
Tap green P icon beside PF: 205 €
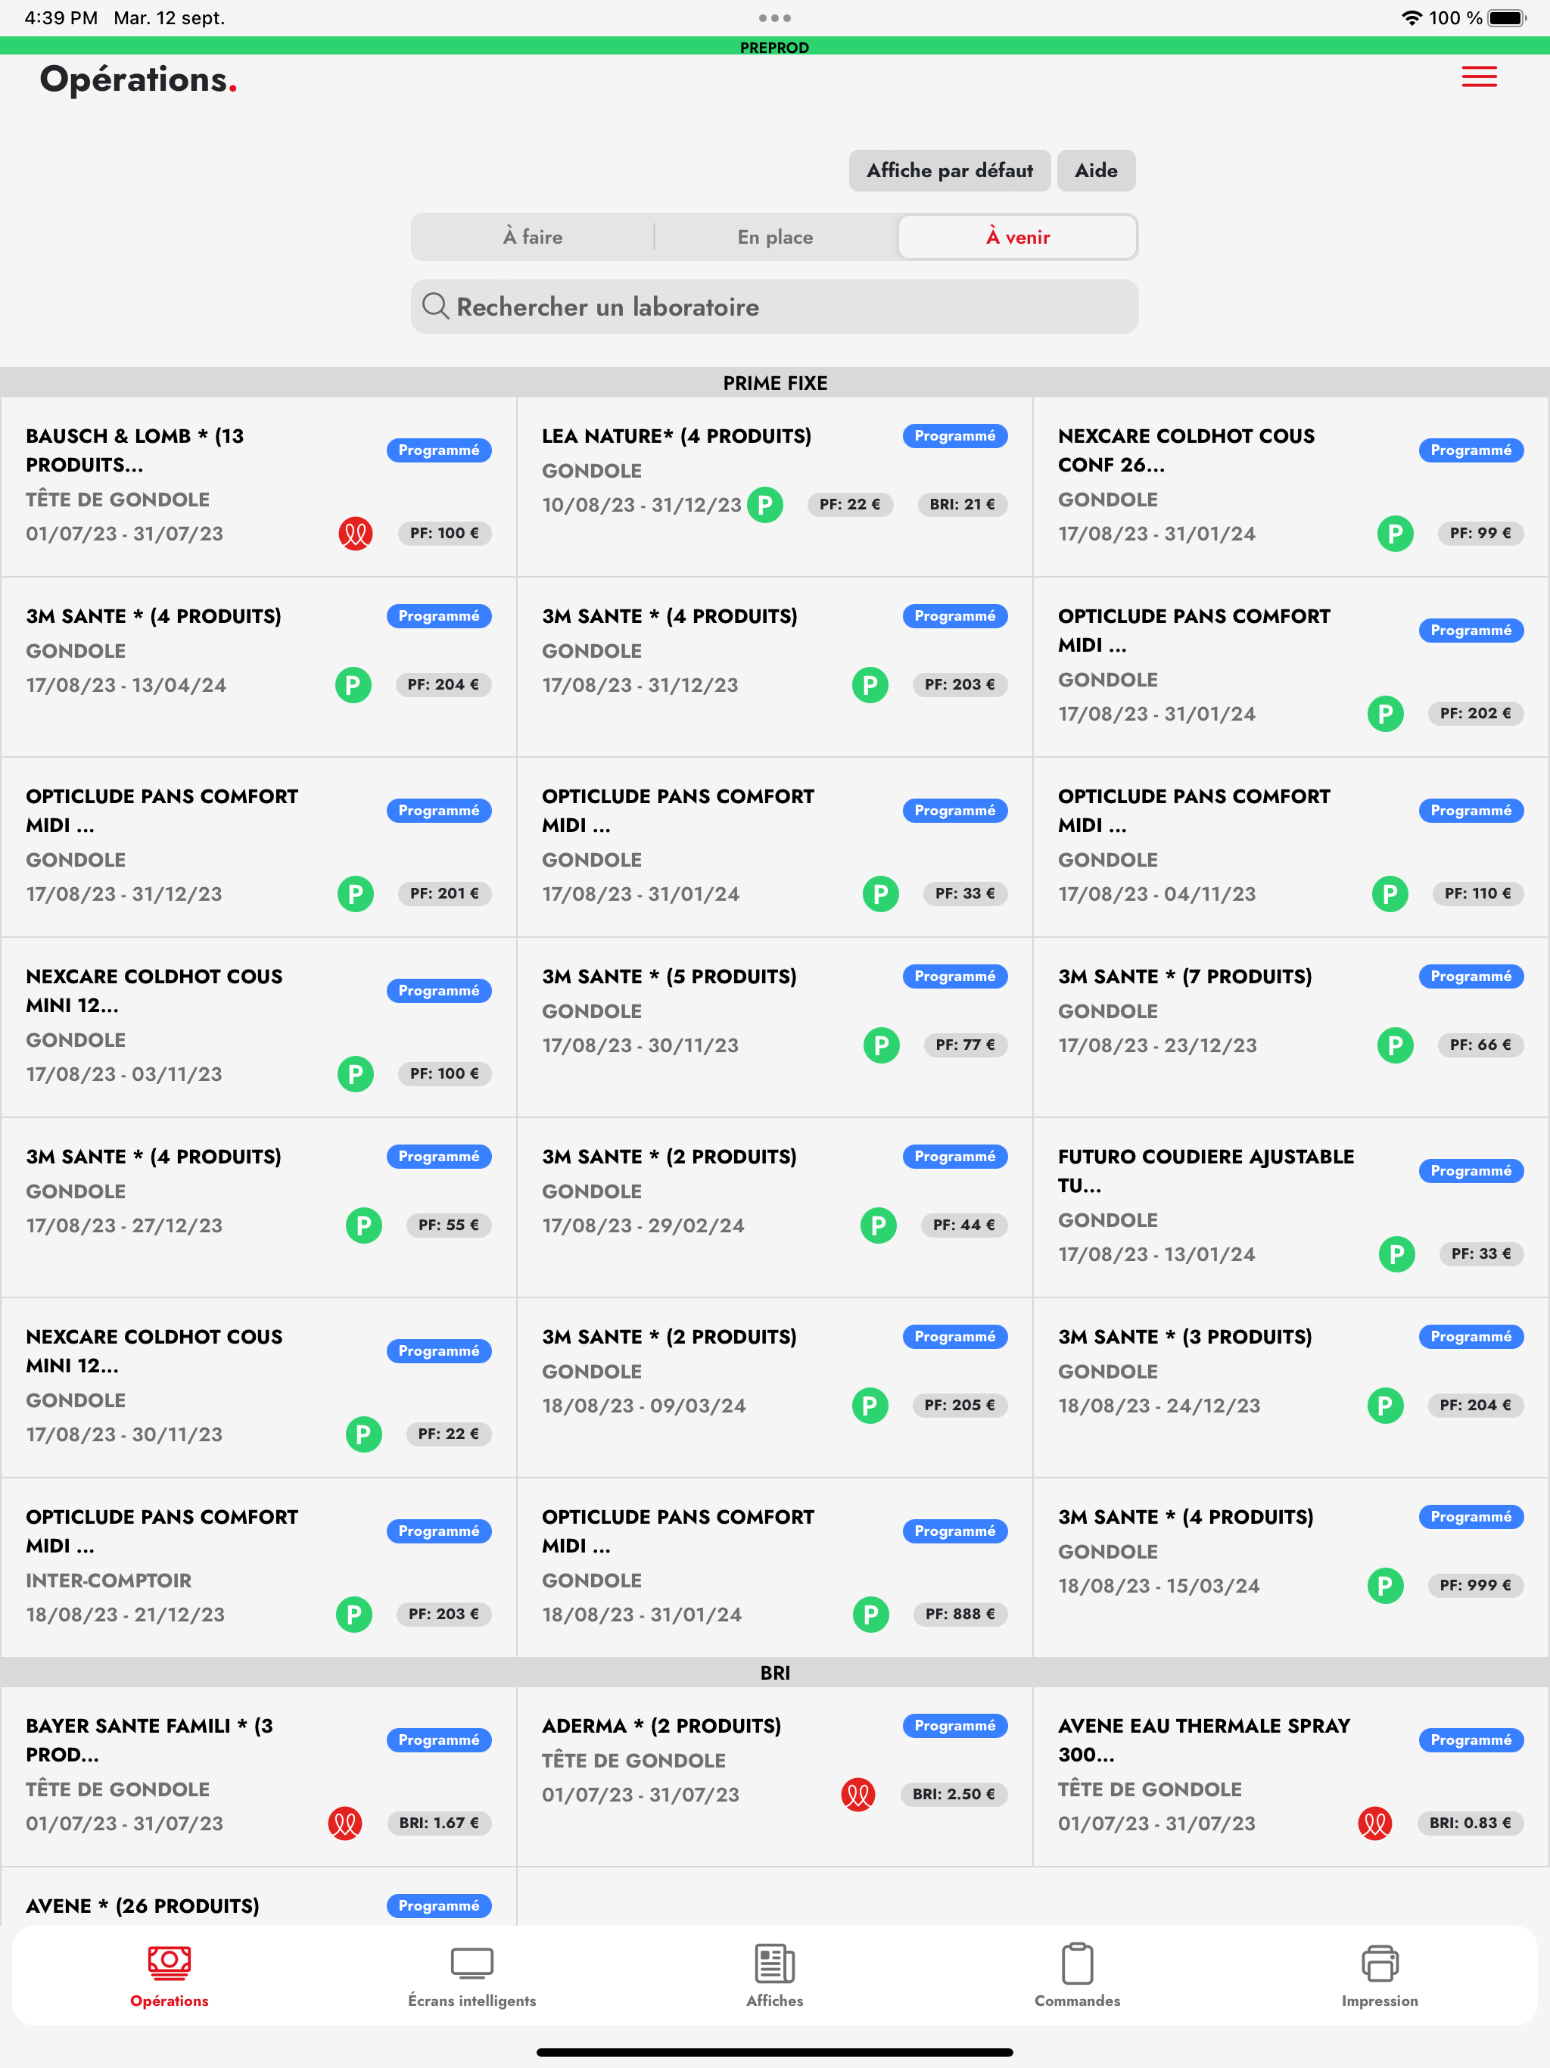870,1405
